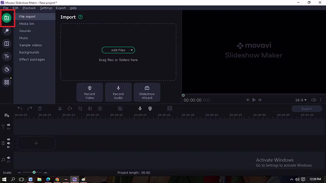326x183 pixels.
Task: Open the Help menu
Action: point(73,8)
